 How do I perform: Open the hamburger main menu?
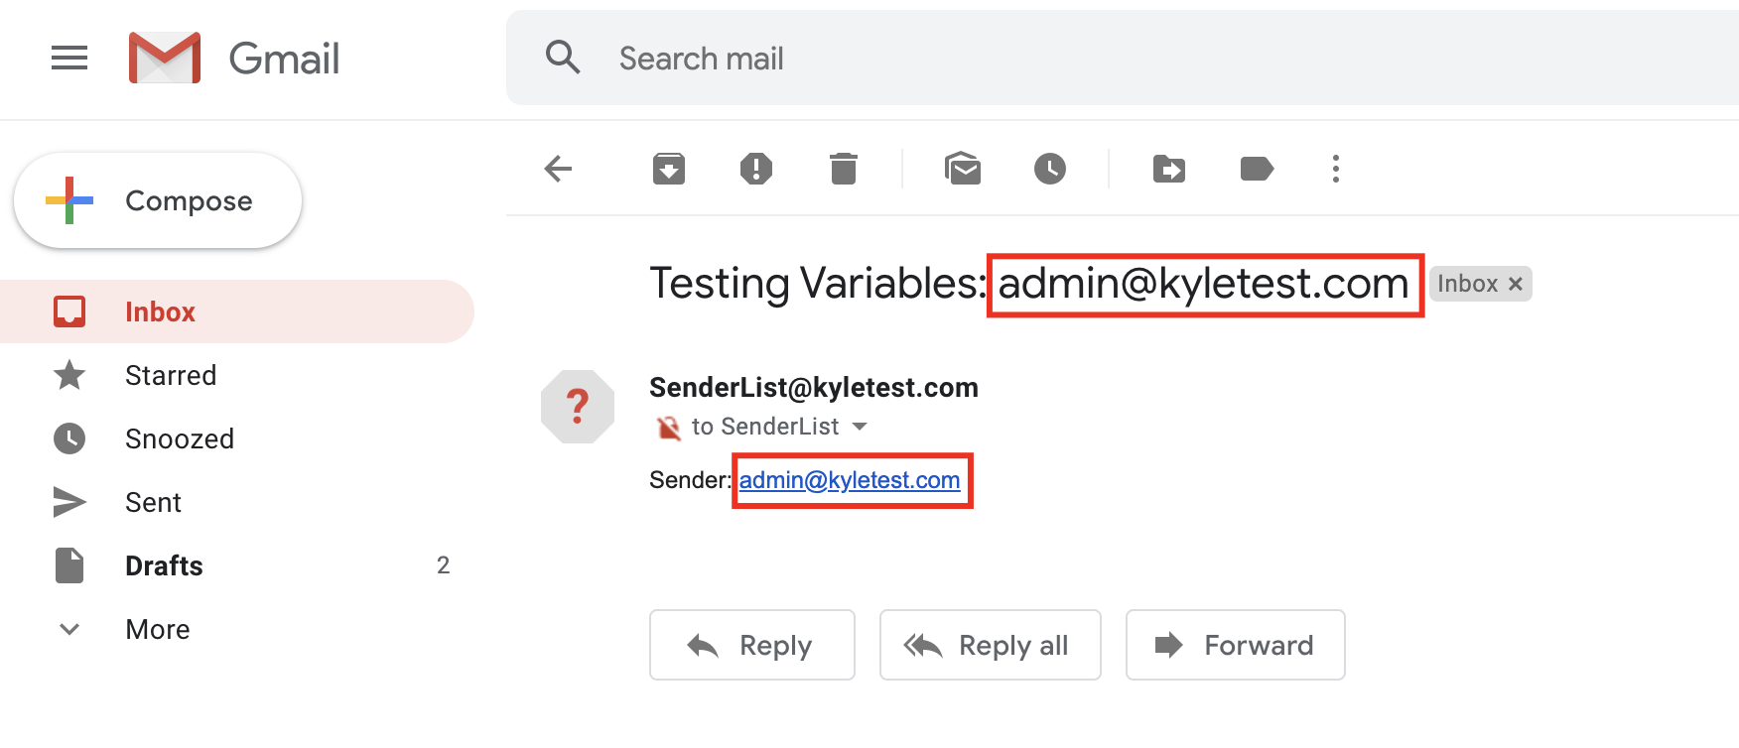[x=69, y=59]
